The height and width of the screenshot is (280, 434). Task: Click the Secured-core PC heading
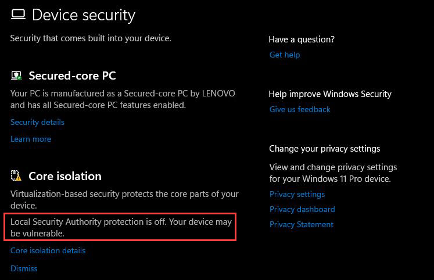[x=72, y=76]
